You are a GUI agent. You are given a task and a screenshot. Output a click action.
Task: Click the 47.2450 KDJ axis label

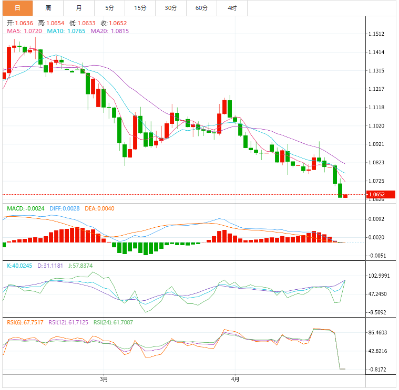(x=377, y=294)
